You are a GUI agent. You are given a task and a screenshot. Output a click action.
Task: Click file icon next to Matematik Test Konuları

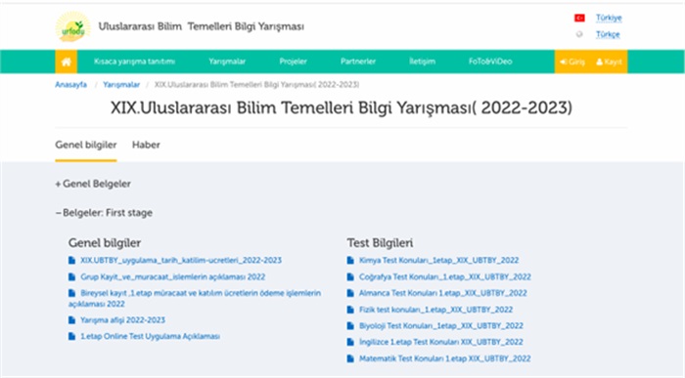pos(350,358)
